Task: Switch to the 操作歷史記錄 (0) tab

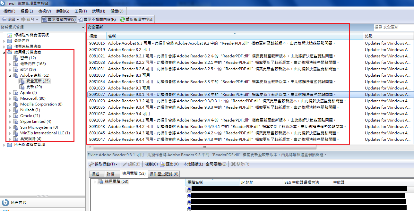Action: 164,174
